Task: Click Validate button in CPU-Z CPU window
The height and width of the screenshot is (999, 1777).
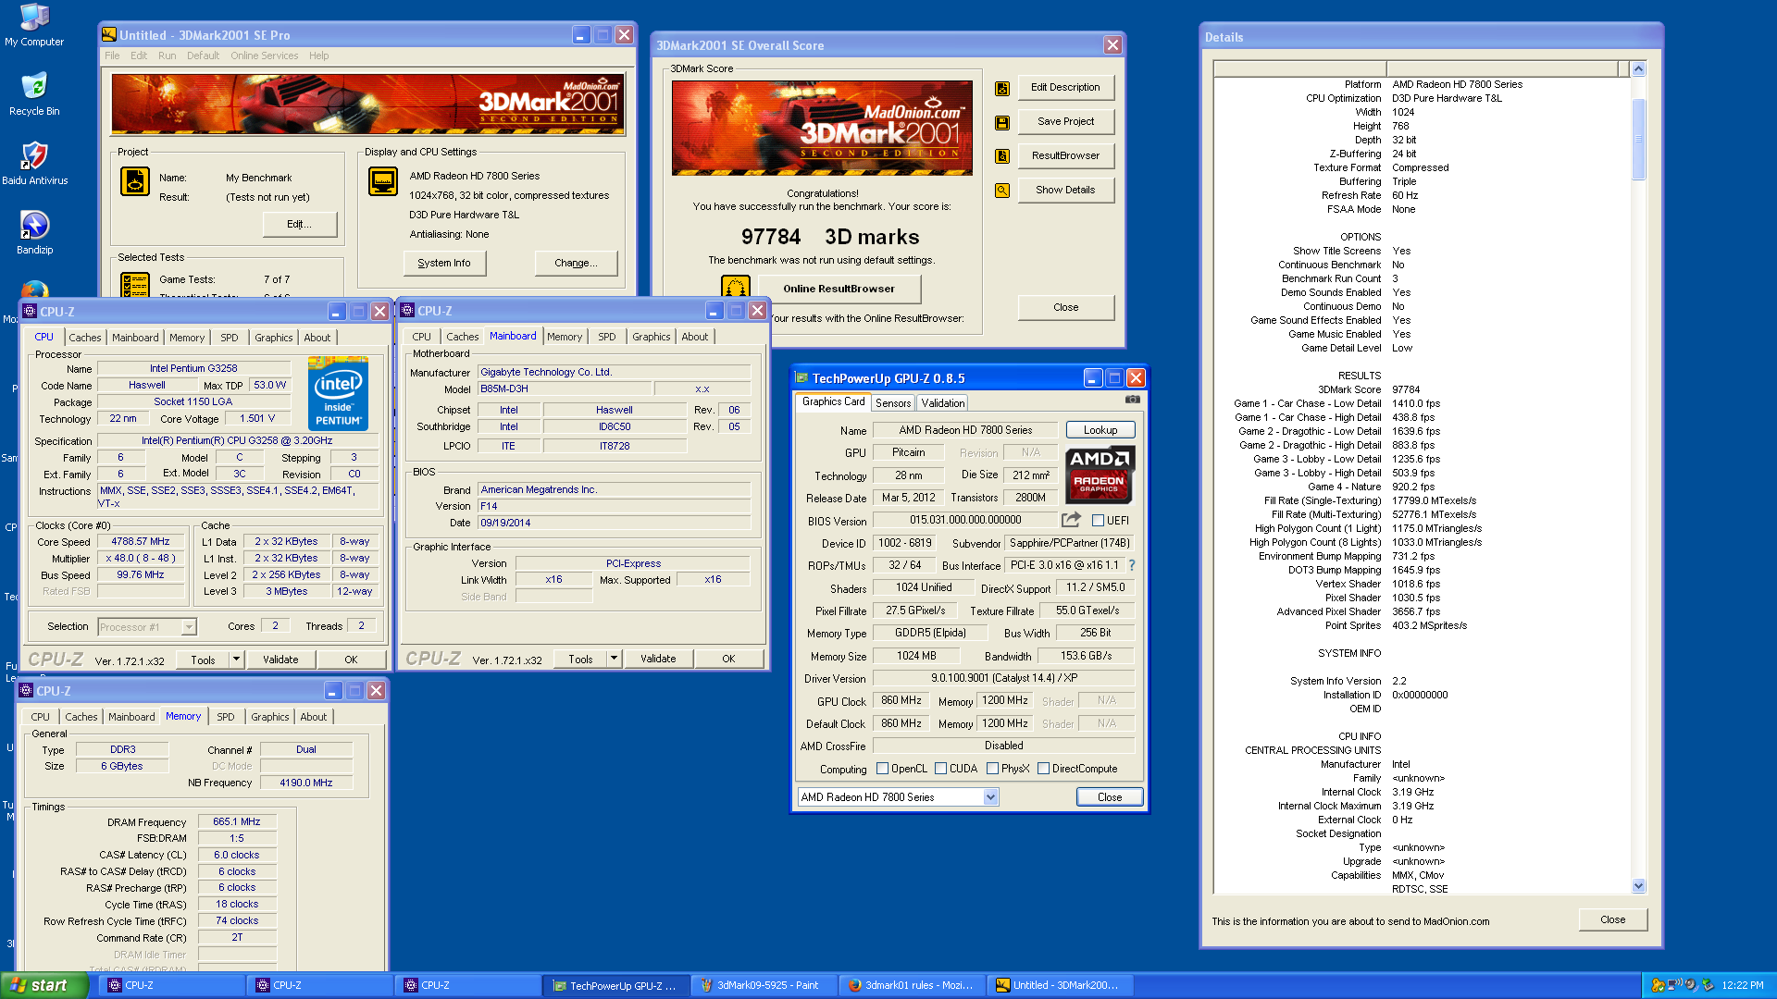Action: (280, 660)
